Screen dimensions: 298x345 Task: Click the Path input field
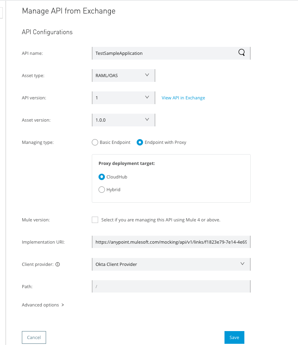point(171,286)
